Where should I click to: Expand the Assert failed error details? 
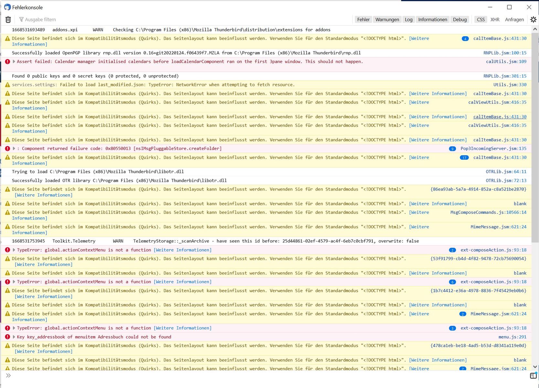(x=14, y=62)
